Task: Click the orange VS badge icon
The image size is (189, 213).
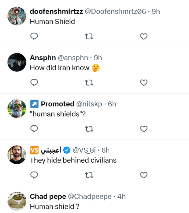Action: point(34,150)
